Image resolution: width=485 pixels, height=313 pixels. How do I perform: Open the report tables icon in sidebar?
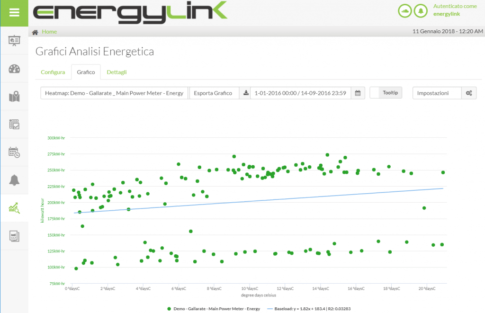pos(15,124)
